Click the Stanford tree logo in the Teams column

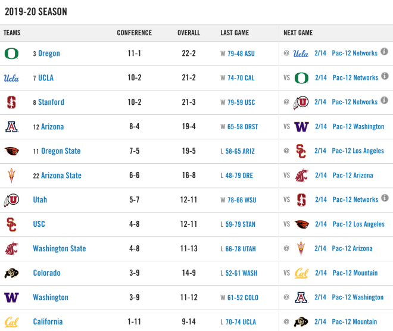coord(11,102)
